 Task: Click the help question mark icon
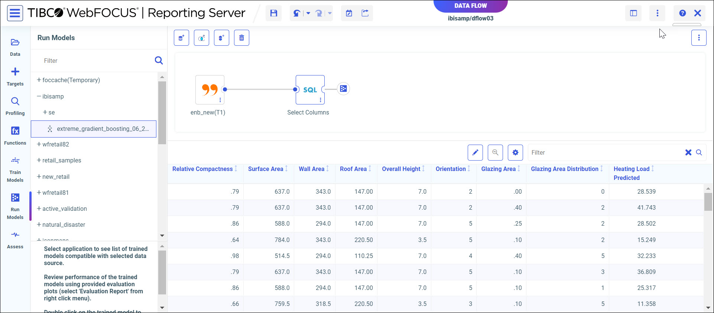pos(682,13)
